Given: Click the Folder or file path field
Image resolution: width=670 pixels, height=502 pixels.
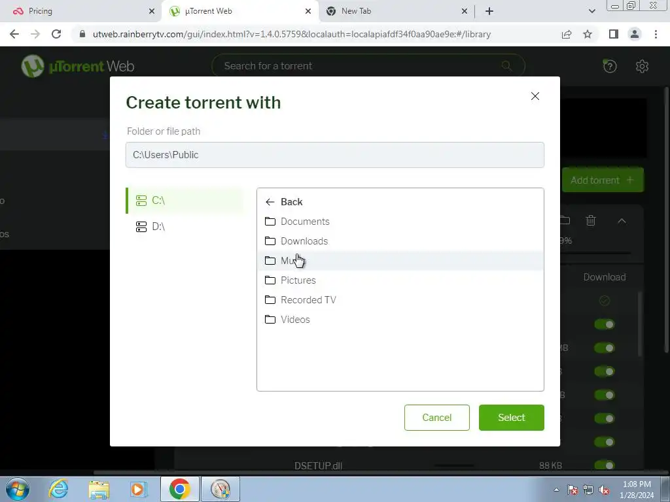Looking at the screenshot, I should pos(334,155).
